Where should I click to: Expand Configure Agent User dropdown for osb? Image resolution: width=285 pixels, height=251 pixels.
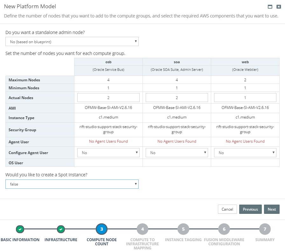[x=108, y=153]
